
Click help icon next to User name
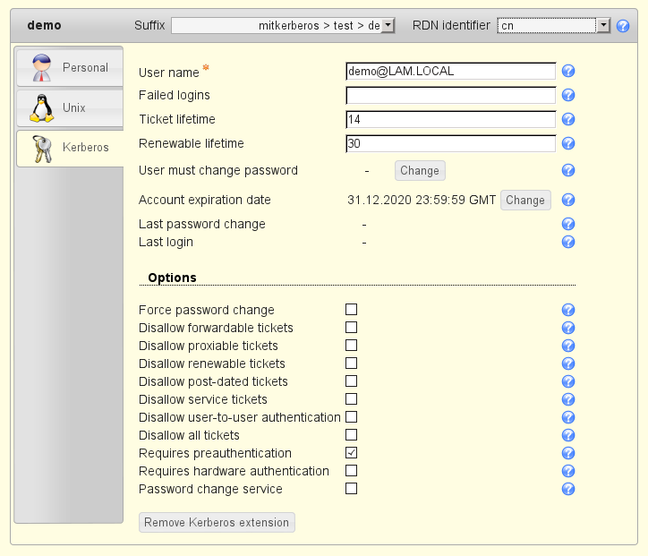[567, 72]
